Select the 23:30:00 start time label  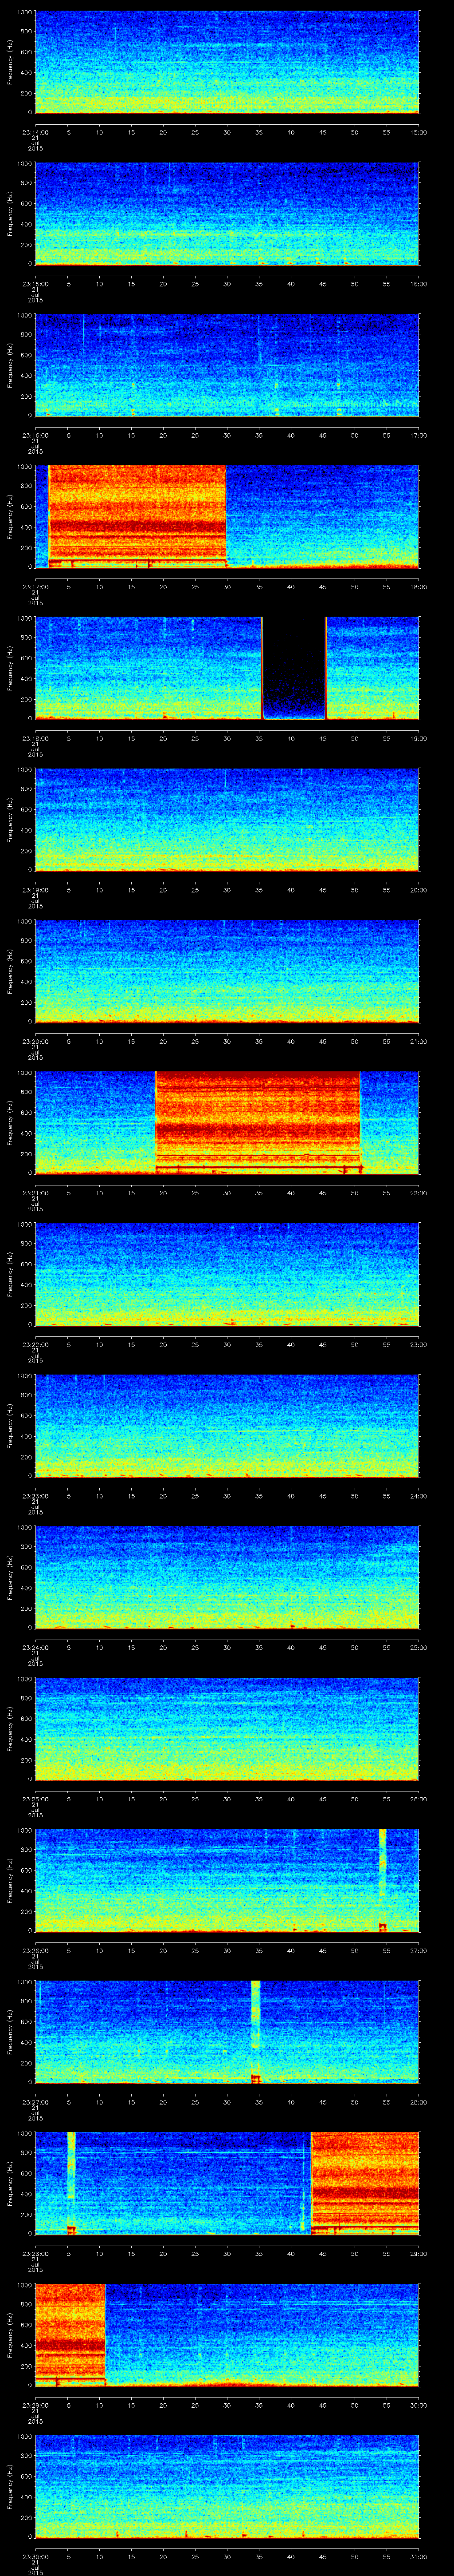pos(35,2556)
